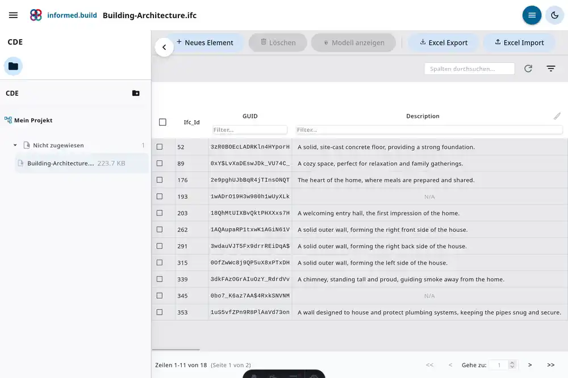The image size is (568, 378).
Task: Open Mein Projekt in the sidebar
Action: [x=33, y=120]
